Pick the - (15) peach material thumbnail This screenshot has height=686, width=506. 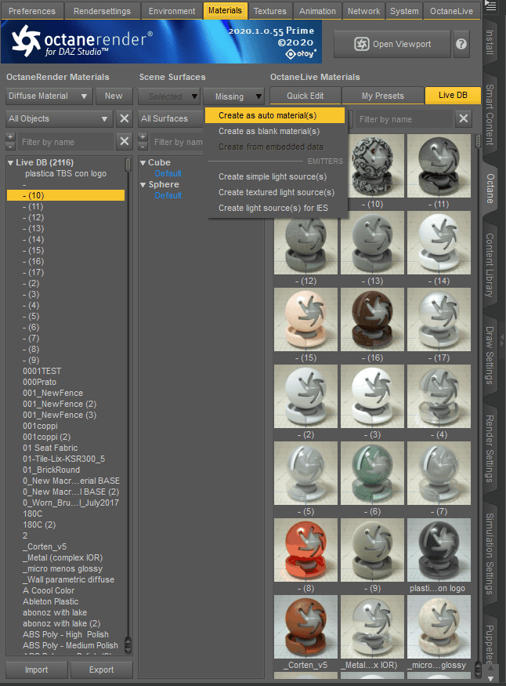pos(305,319)
